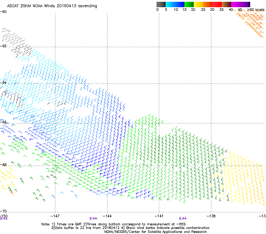The image size is (266, 234).
Task: Select the green 15-20 knots legend segment
Action: point(189,4)
